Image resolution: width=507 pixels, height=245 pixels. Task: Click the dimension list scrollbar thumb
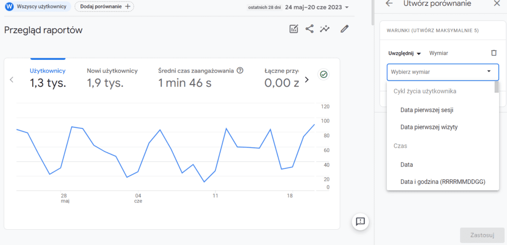coord(496,87)
